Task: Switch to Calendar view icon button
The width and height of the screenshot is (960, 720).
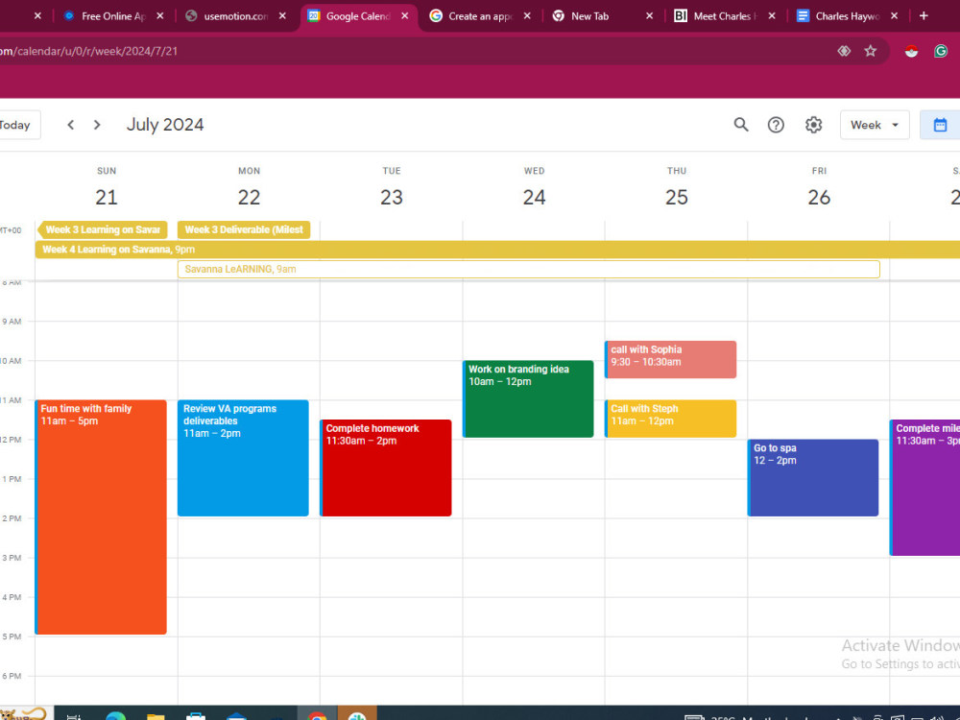Action: [x=940, y=125]
